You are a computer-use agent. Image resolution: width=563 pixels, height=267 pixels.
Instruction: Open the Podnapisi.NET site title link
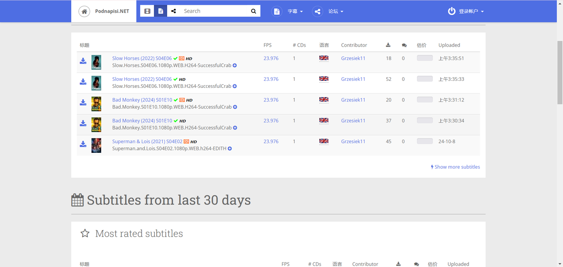[112, 11]
